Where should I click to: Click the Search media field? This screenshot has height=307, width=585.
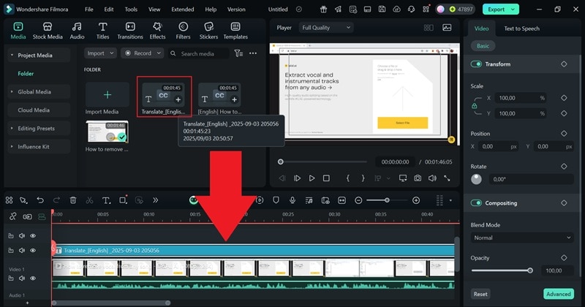click(197, 53)
